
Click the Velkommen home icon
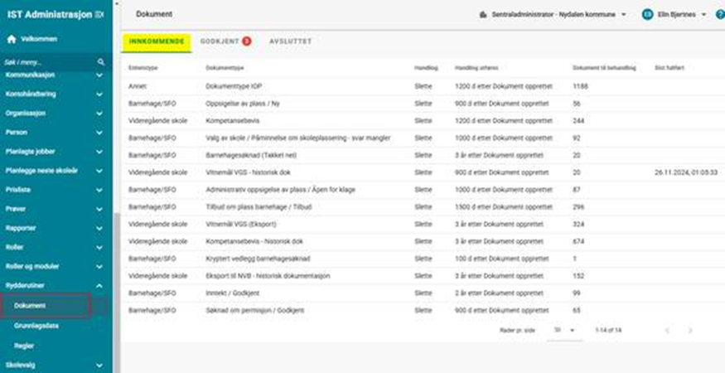pos(11,39)
